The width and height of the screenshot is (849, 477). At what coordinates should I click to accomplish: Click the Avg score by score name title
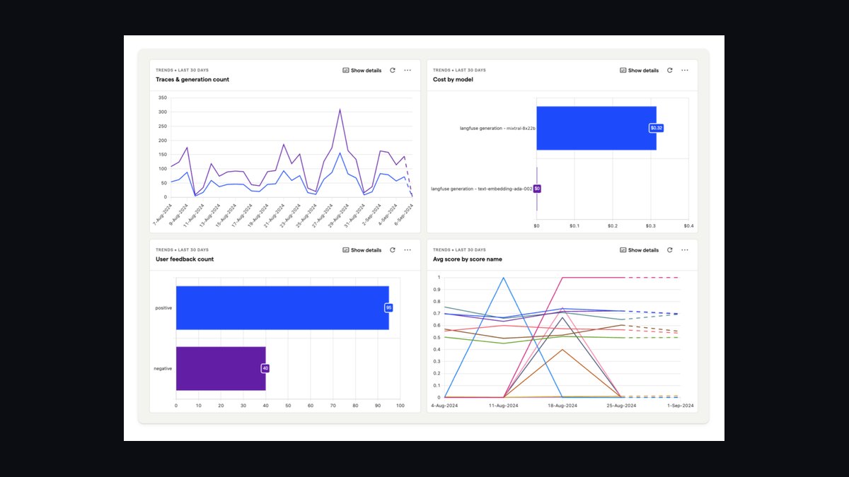tap(468, 259)
